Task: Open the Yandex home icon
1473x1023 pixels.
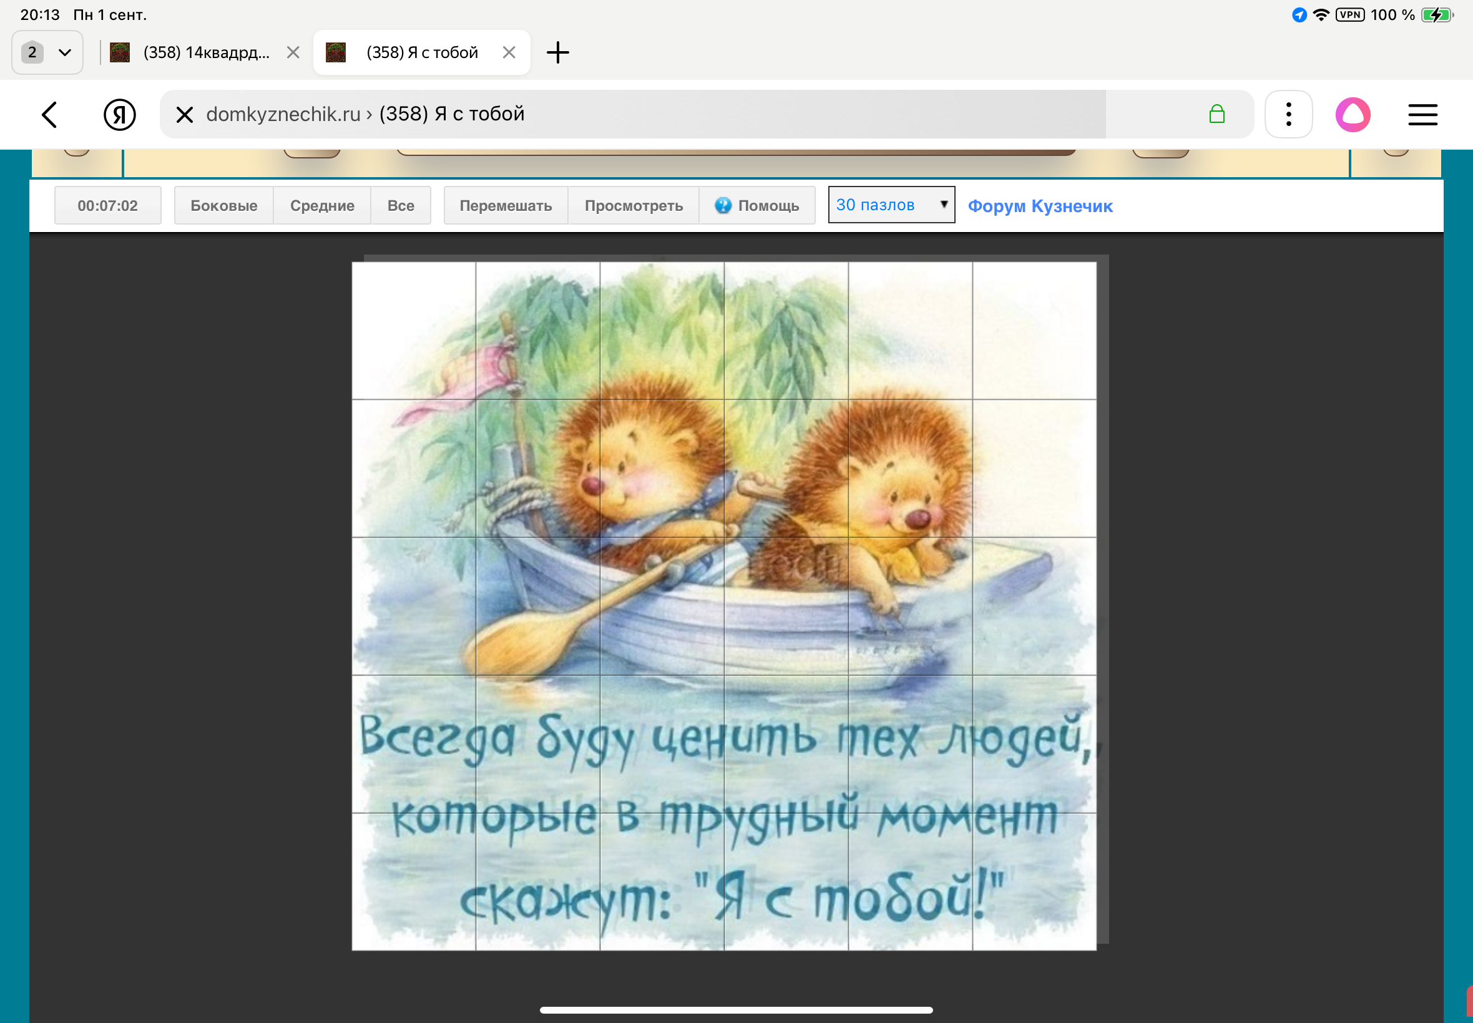Action: point(119,115)
